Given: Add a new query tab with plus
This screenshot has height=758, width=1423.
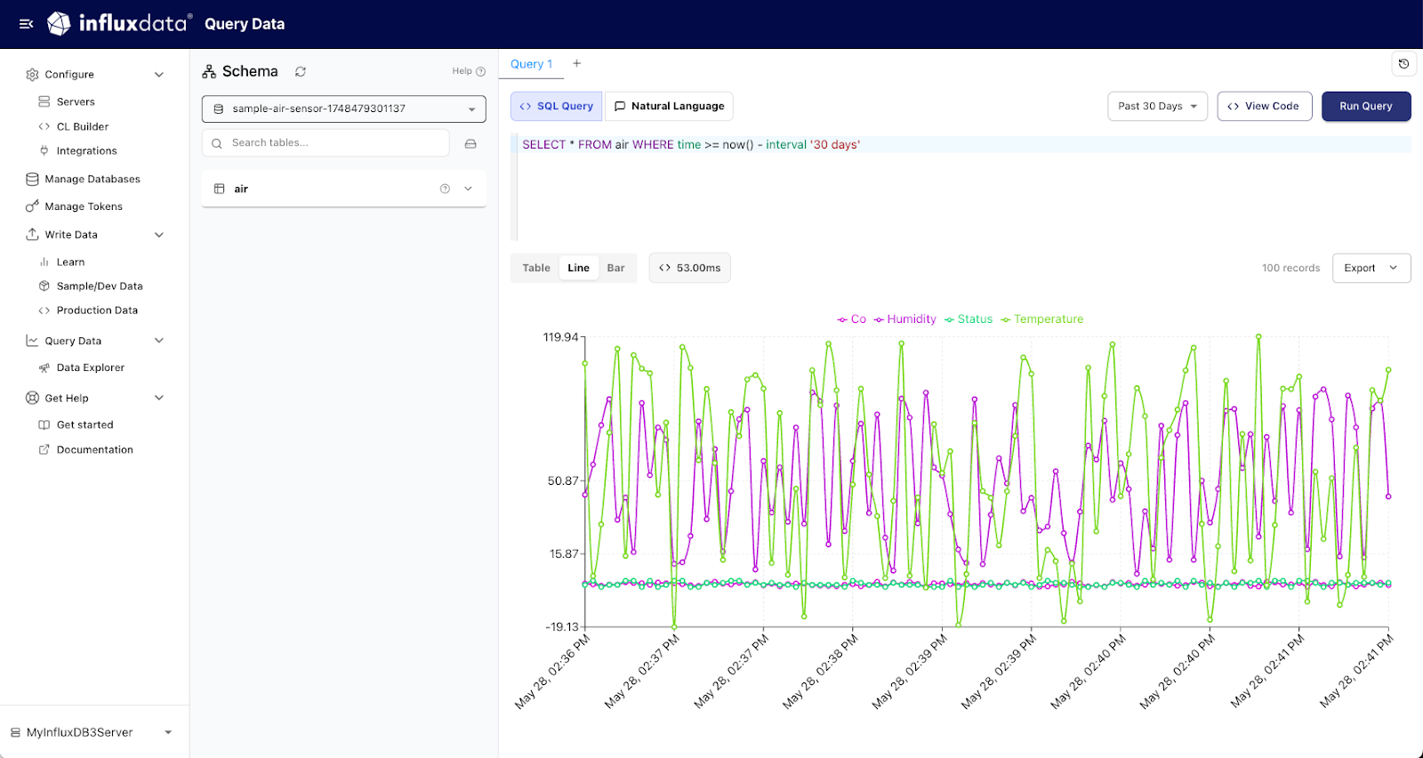Looking at the screenshot, I should tap(576, 63).
